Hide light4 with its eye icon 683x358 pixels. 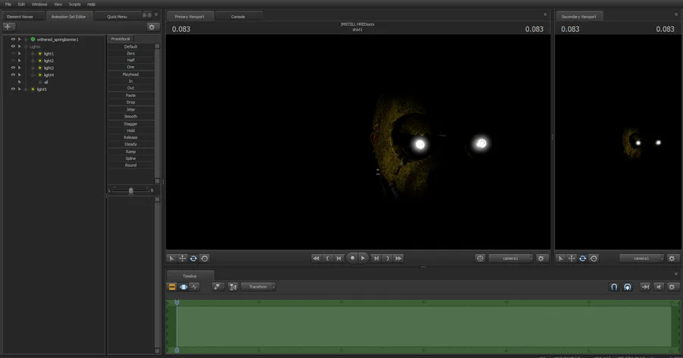point(13,75)
